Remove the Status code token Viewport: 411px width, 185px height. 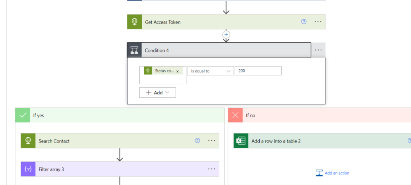pyautogui.click(x=177, y=71)
